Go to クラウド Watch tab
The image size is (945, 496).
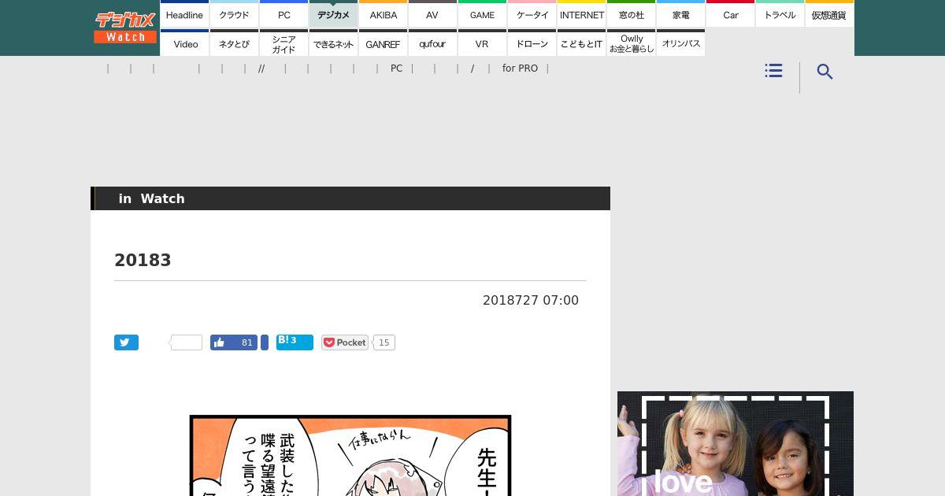[234, 13]
